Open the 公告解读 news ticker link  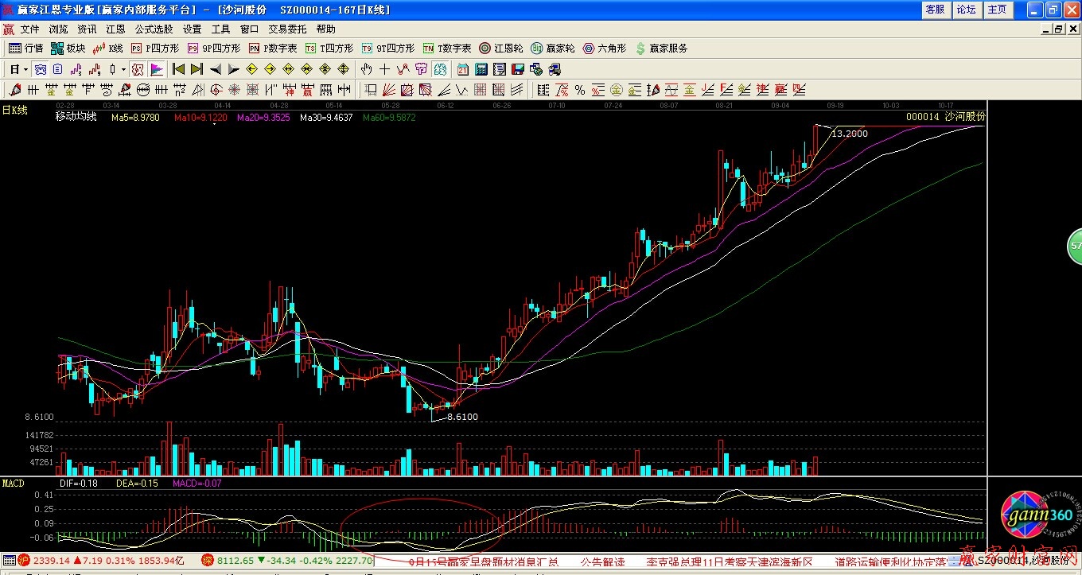(602, 561)
